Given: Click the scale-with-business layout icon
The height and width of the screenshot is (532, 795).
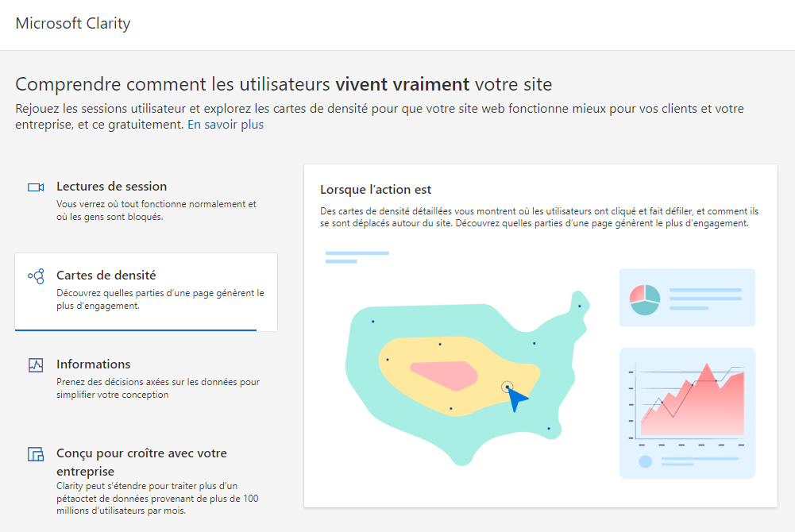Looking at the screenshot, I should coord(35,454).
